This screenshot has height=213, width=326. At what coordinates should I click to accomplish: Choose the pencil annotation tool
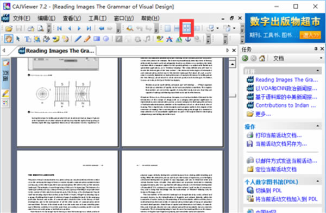[x=87, y=39]
